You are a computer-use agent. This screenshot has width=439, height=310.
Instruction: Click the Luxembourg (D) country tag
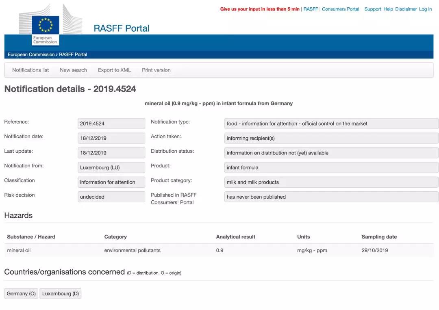tap(61, 293)
